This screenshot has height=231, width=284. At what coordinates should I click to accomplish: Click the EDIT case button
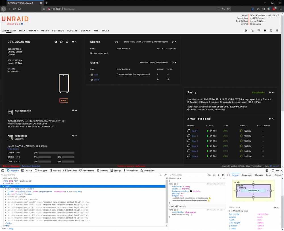(x=64, y=100)
